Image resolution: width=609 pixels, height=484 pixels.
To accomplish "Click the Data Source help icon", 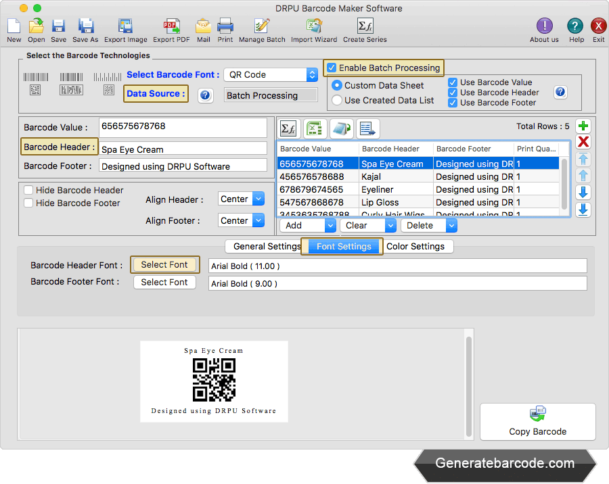I will [206, 95].
